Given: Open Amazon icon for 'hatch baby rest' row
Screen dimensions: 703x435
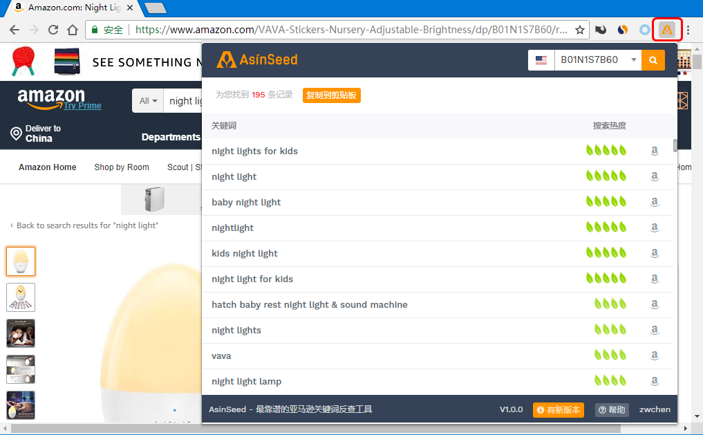Looking at the screenshot, I should [654, 304].
